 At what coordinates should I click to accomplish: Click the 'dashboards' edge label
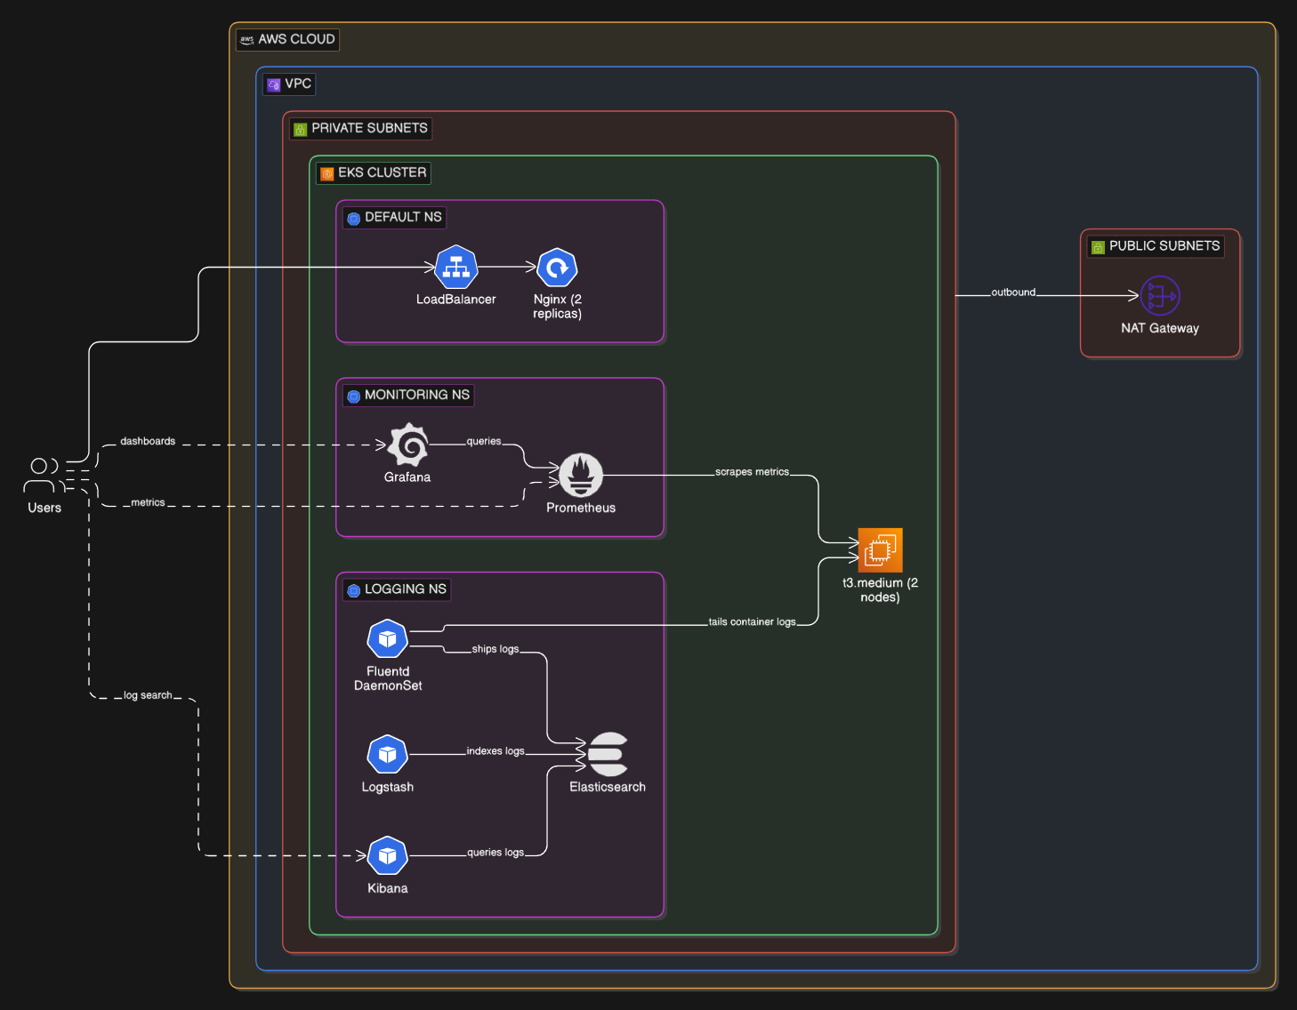click(148, 441)
